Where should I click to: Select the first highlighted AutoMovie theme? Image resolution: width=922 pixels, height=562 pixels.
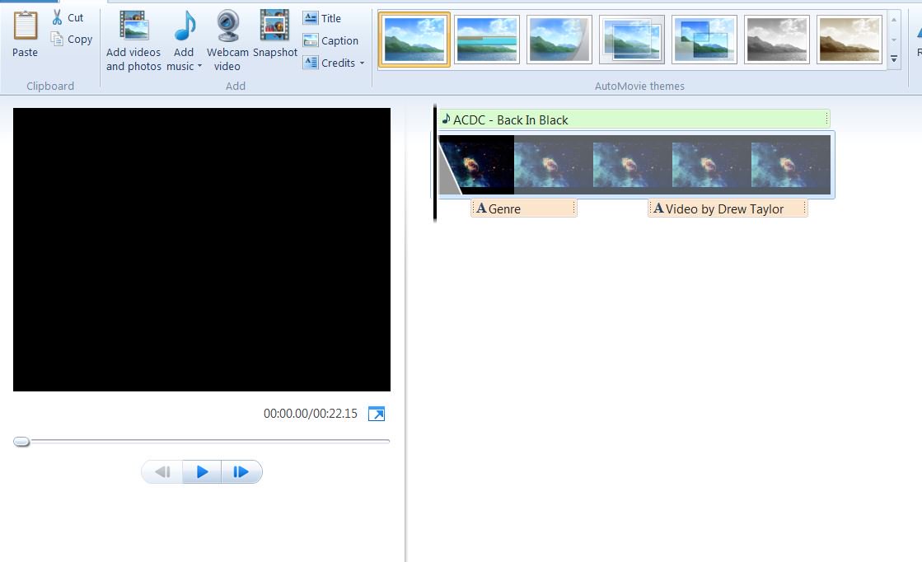coord(414,40)
